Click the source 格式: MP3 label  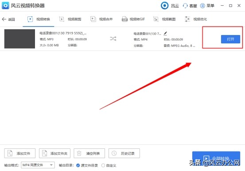point(47,39)
